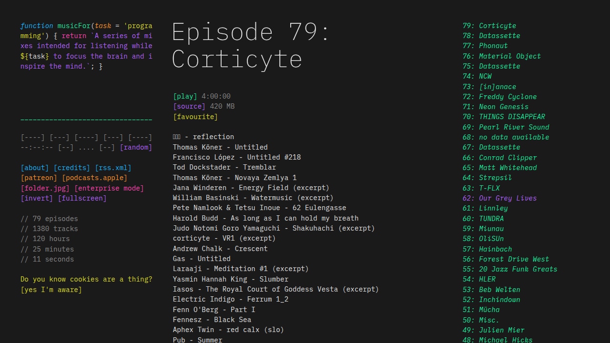Viewport: 610px width, 343px height.
Task: Open episode 55: 20 Jazz Funk Greats
Action: [510, 269]
